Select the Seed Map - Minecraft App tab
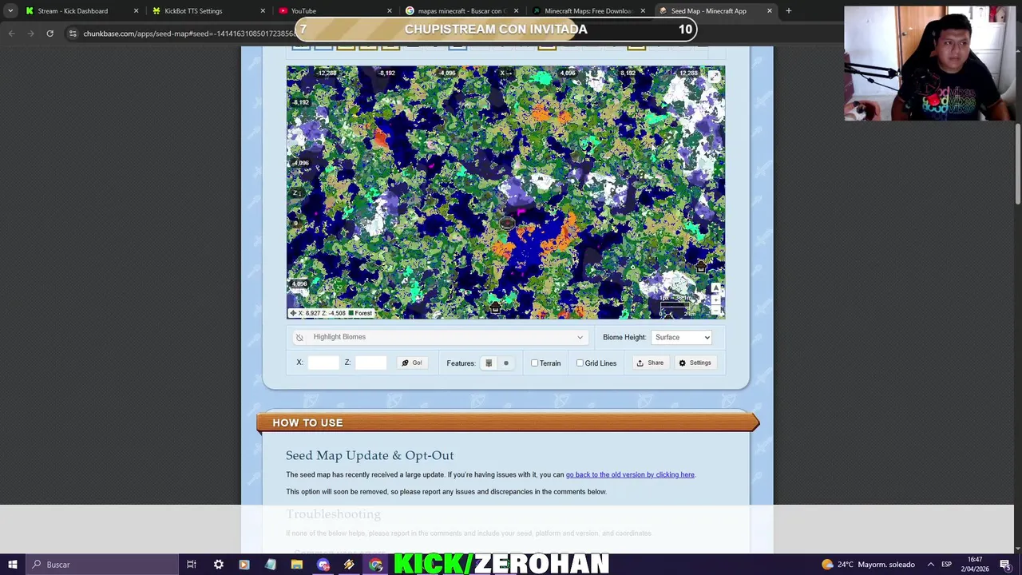This screenshot has height=575, width=1022. tap(716, 11)
